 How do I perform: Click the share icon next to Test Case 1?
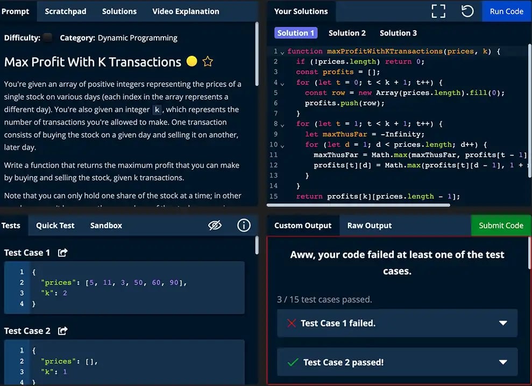62,252
